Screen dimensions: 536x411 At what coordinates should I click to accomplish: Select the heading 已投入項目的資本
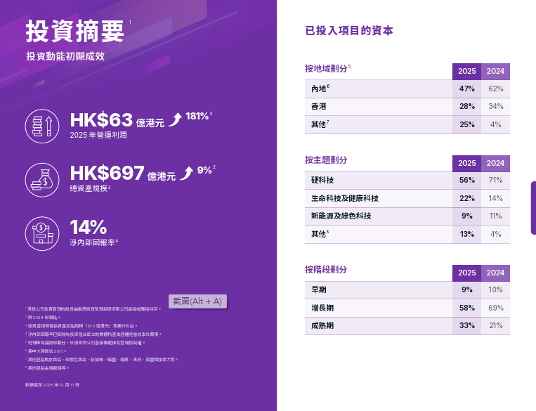click(x=349, y=30)
